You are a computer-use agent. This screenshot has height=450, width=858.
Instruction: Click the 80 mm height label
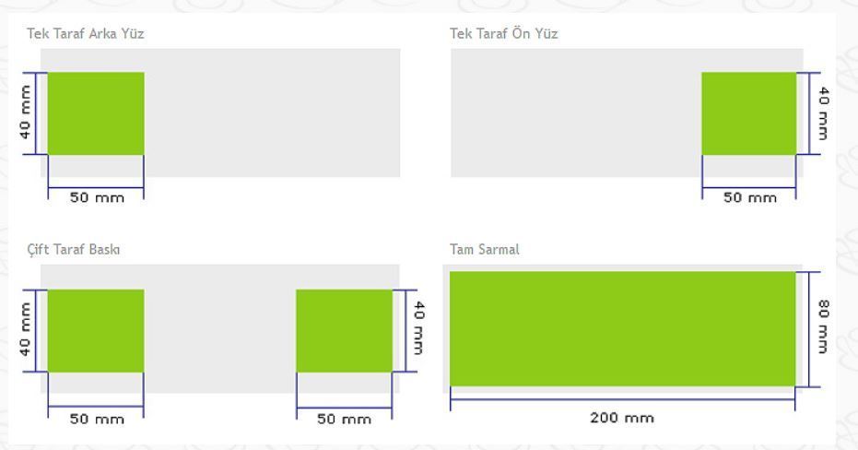click(x=824, y=326)
